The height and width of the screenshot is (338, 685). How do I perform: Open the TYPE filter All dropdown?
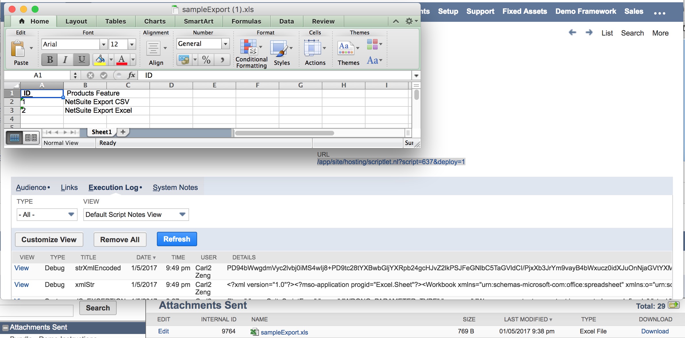click(47, 215)
